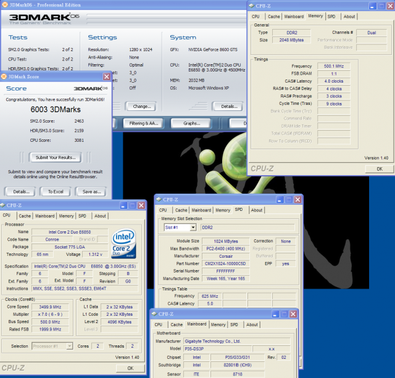395x378 pixels.
Task: Click the Level 2 cache 4096 KBytes value
Action: point(119,322)
